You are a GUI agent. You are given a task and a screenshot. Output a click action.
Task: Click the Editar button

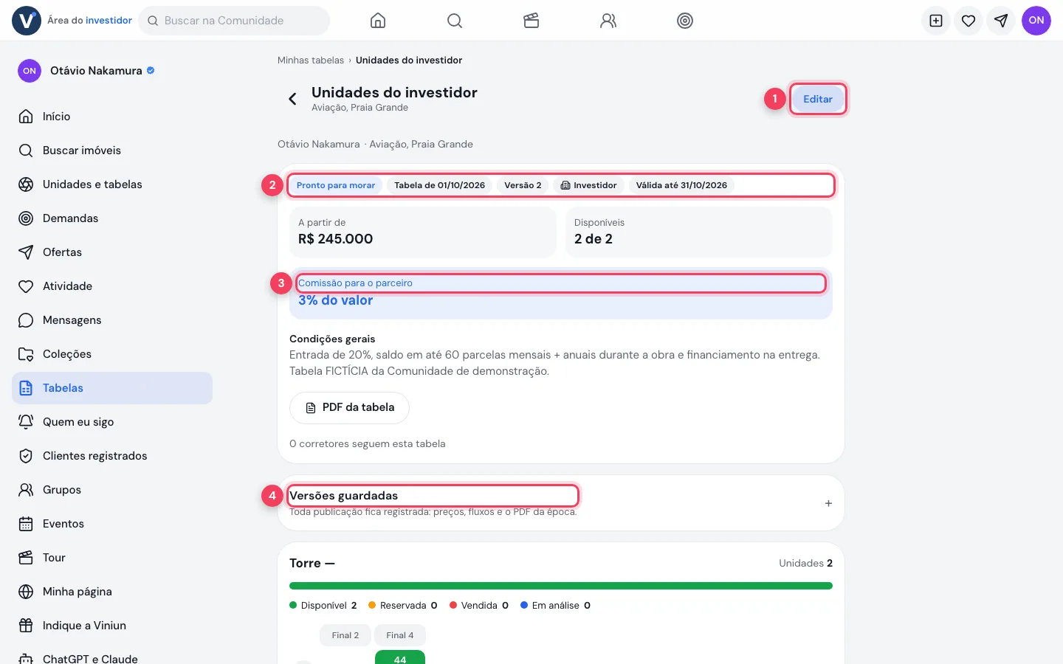pyautogui.click(x=818, y=99)
